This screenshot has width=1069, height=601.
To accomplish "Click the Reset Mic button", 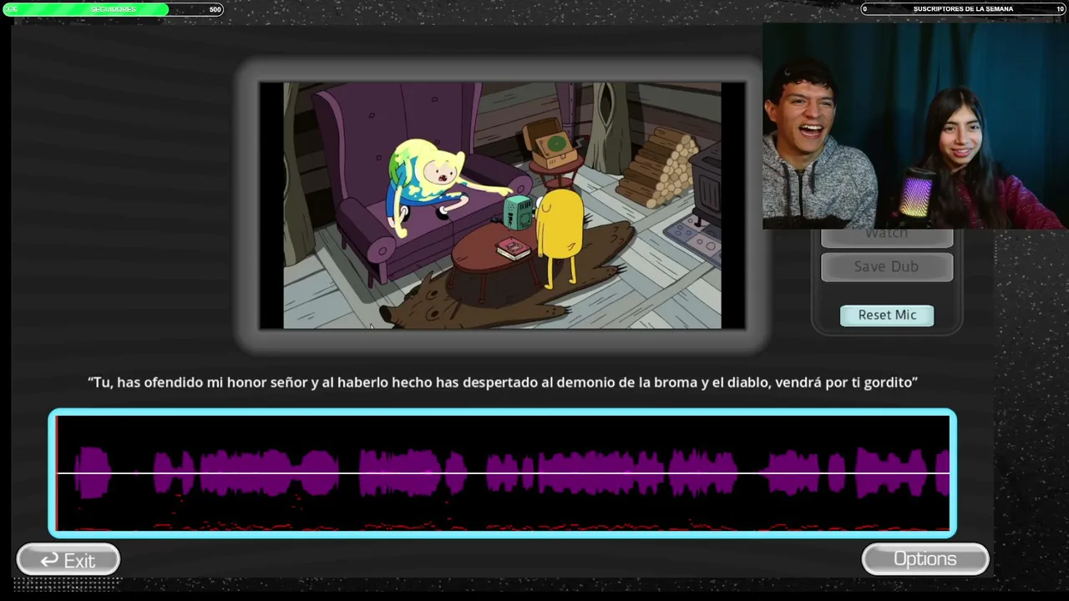I will [887, 315].
